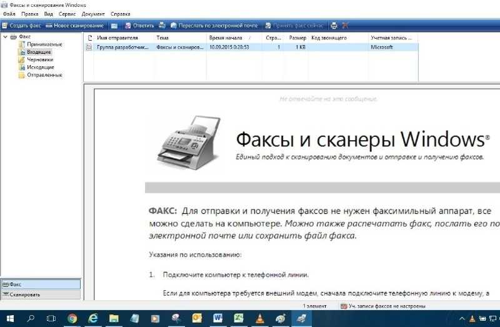Viewport: 500px width, 327px height.
Task: Open the Сервис menu
Action: tap(67, 13)
